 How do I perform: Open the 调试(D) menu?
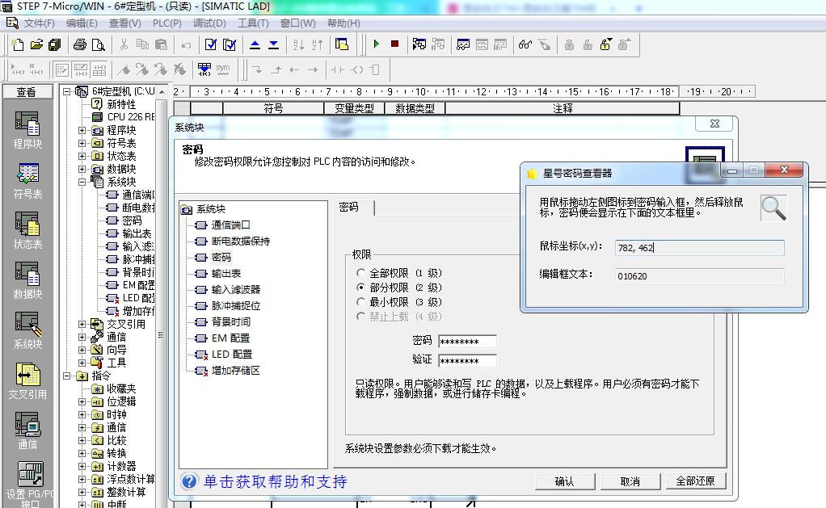[209, 23]
